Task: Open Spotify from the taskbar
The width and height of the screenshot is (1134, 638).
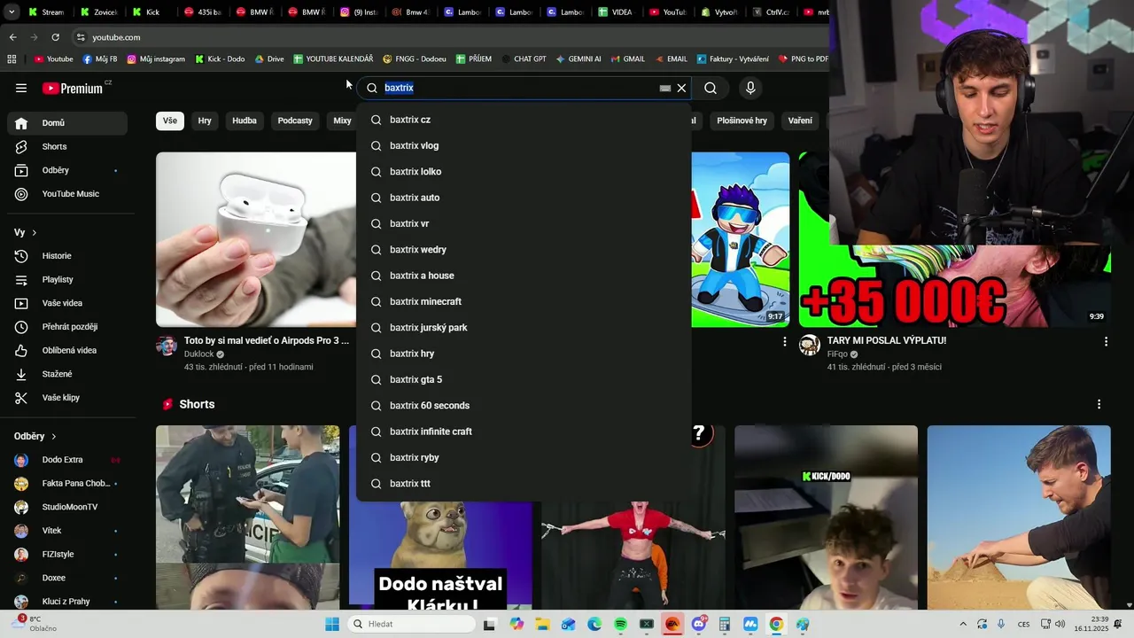Action: coord(620,624)
